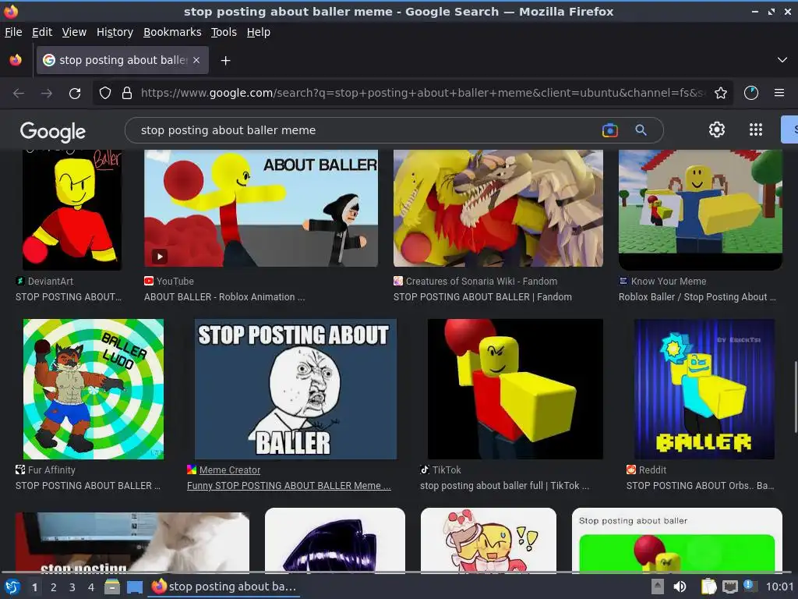Select the 'stop posting about baller' browser tab

pos(122,60)
